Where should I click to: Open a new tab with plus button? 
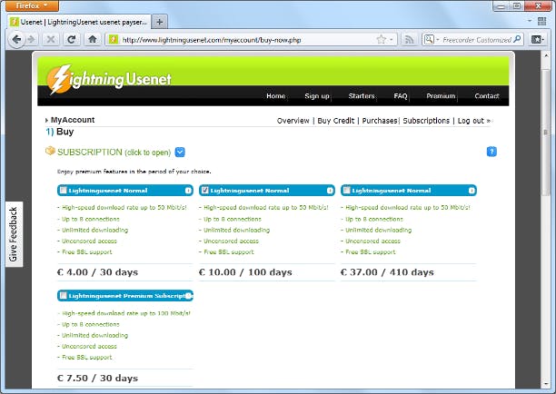[x=160, y=22]
